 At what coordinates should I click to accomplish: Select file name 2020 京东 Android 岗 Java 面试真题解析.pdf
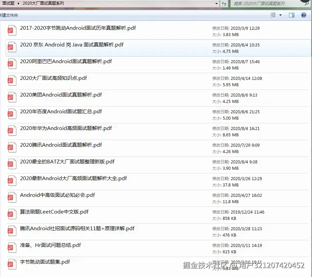(72, 45)
